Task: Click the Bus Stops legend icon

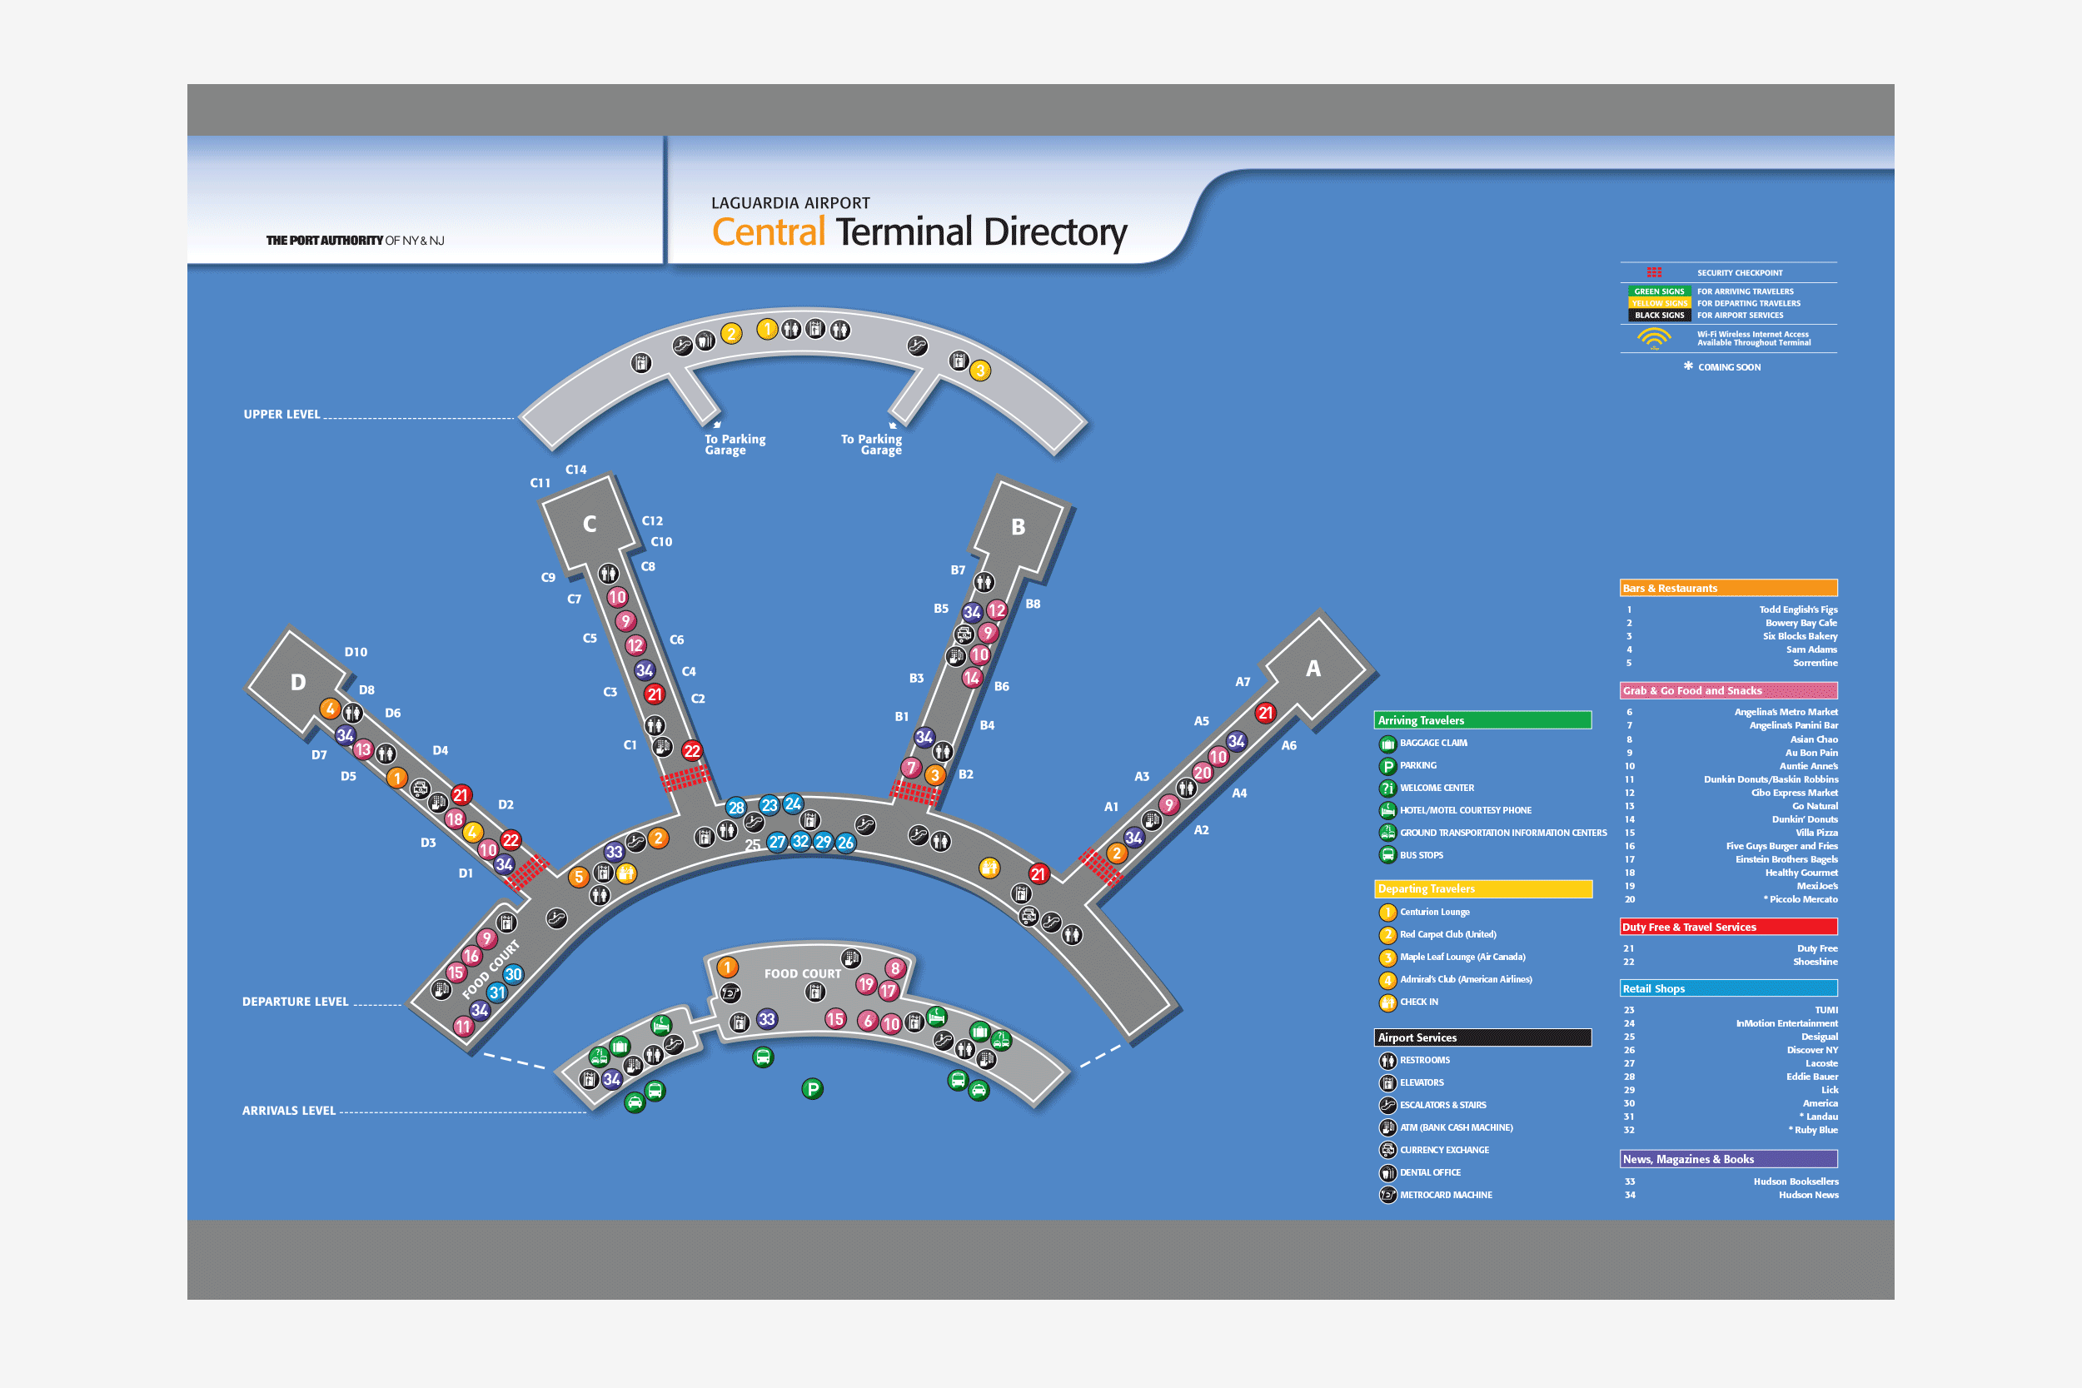Action: (1387, 855)
